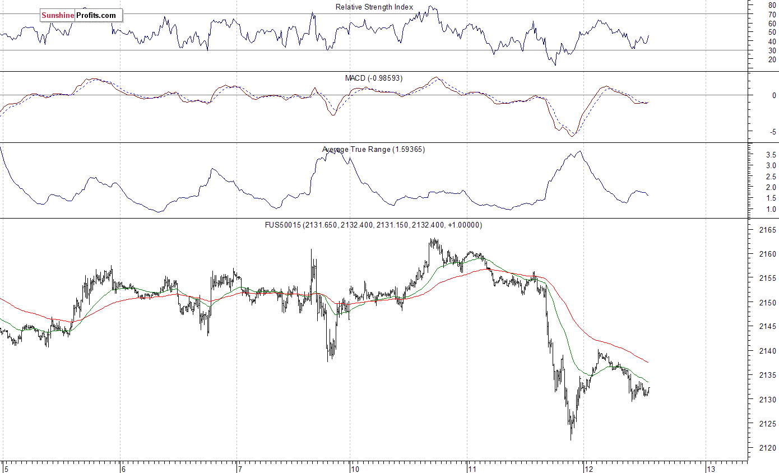Select the 2130 price axis label
Image resolution: width=779 pixels, height=473 pixels.
[x=767, y=400]
